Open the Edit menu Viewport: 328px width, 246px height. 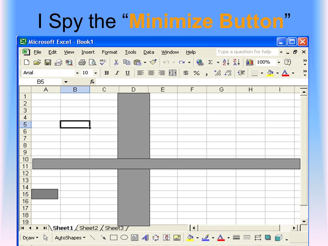53,52
